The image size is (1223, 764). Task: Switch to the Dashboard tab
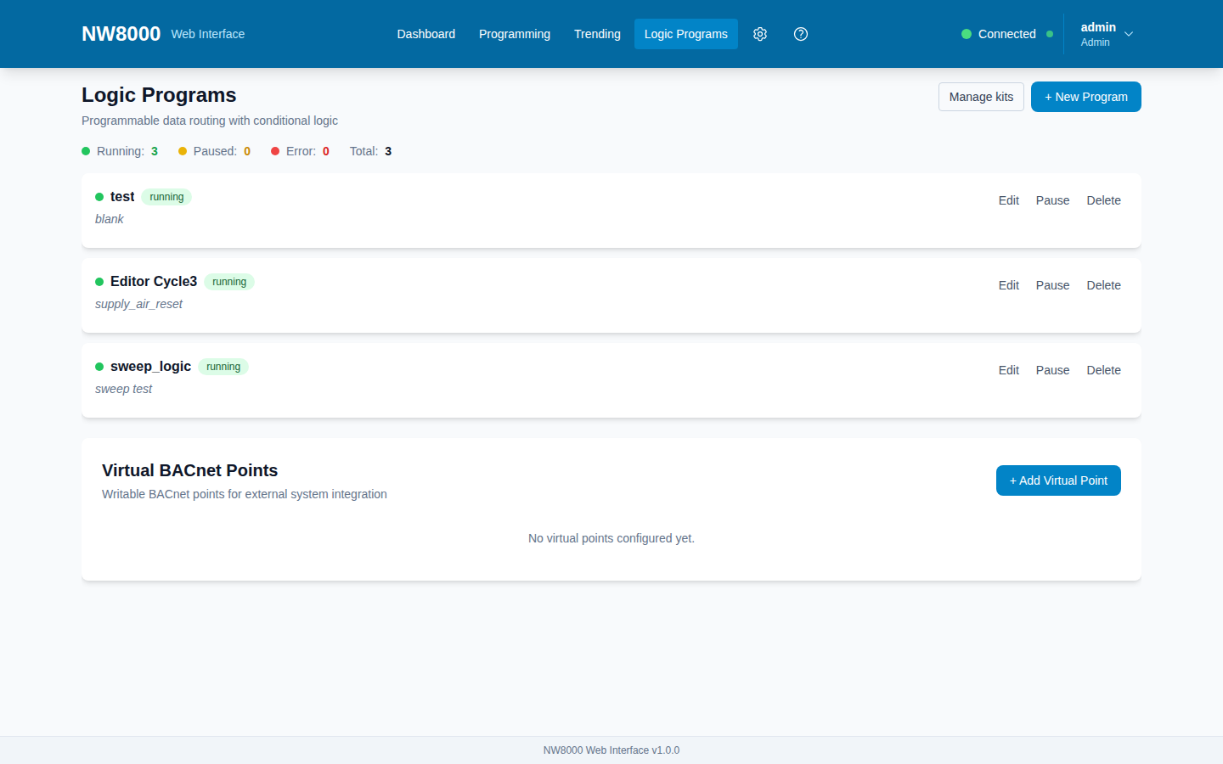point(426,34)
